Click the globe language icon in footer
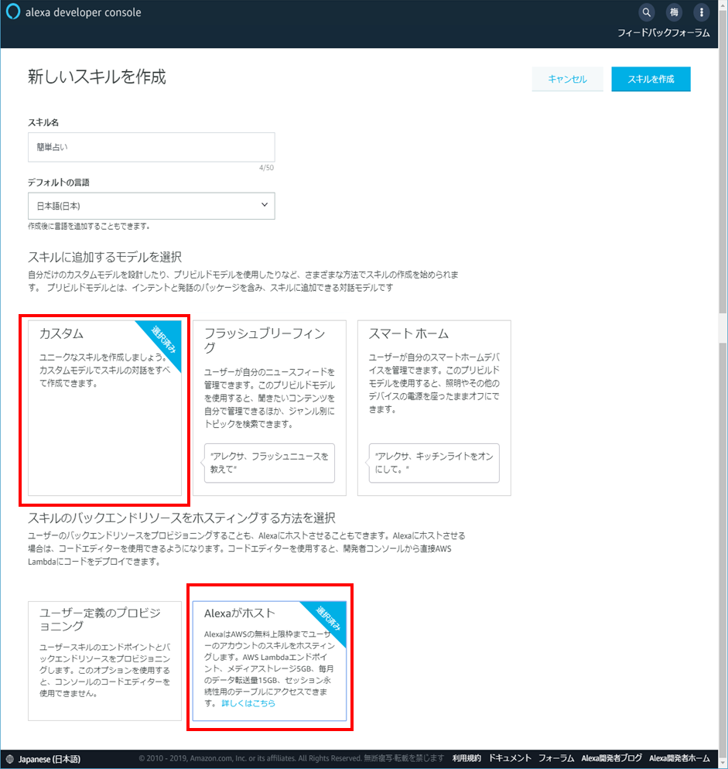The image size is (728, 769). 9,759
